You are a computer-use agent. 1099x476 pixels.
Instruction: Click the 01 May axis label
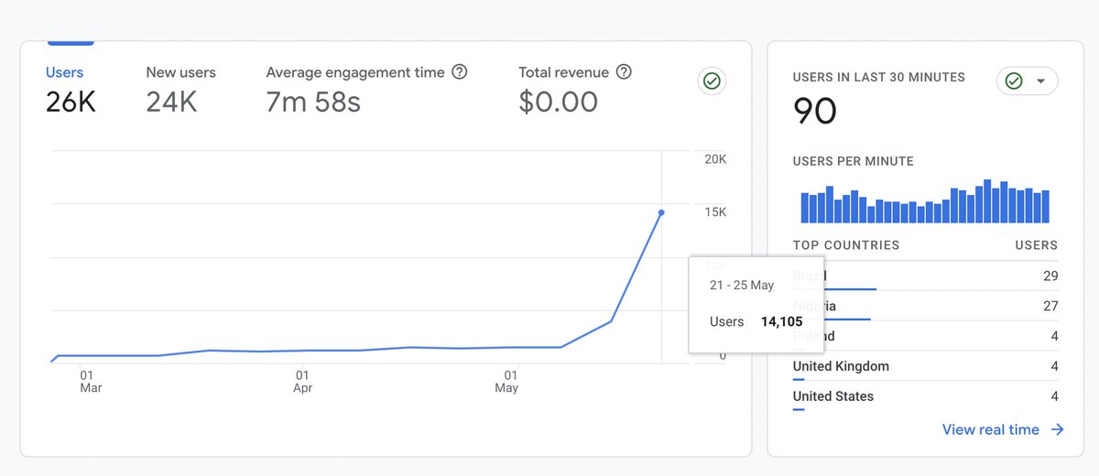[x=506, y=381]
